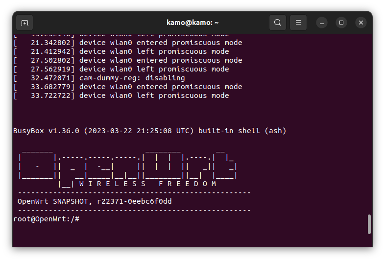385x261 pixels.
Task: Click the cam-dummy-reg: disabling log line
Action: (x=99, y=78)
